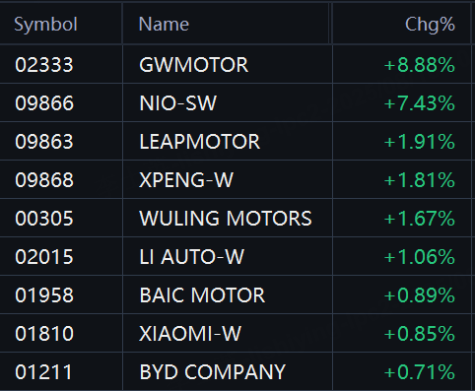Click the +8.88% change value
The height and width of the screenshot is (391, 475).
click(420, 65)
